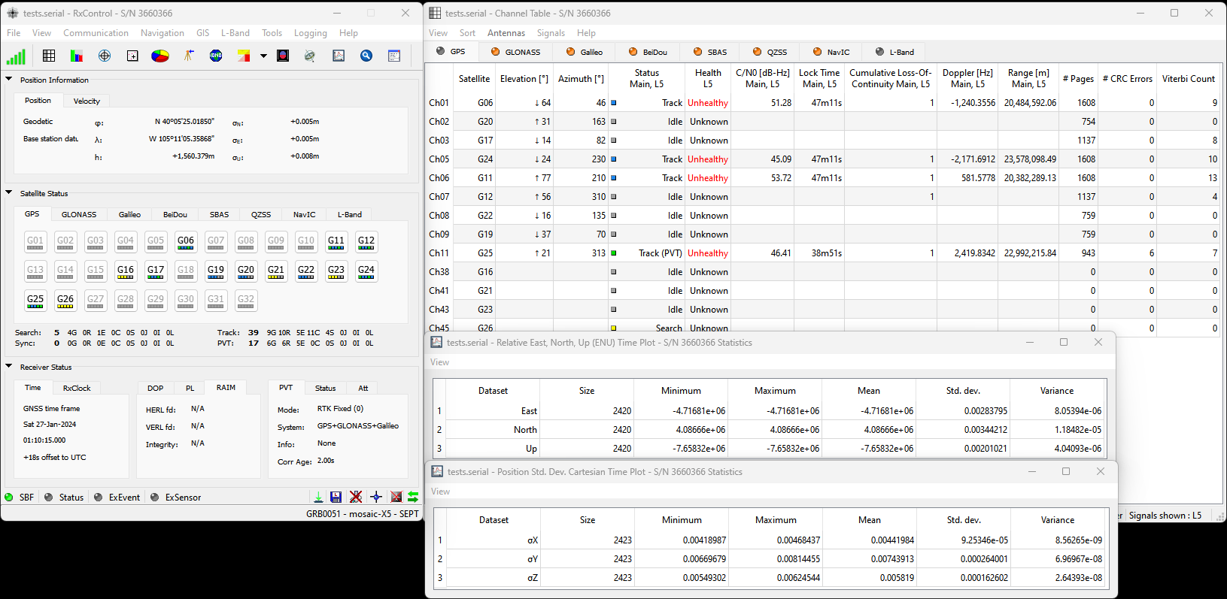This screenshot has width=1227, height=599.
Task: Open the L-Band menu in RxControl
Action: tap(235, 33)
